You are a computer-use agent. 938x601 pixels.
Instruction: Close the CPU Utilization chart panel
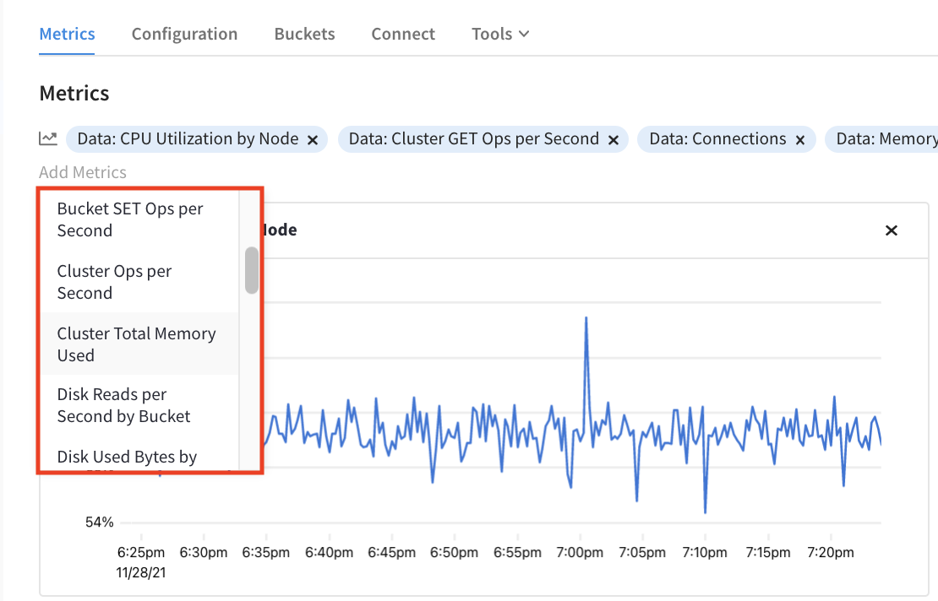(x=891, y=230)
